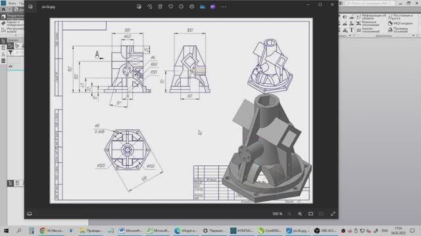Viewport: 421px width, 236px height.
Task: Click Расстояние и угол in KOMPAS ribbon
Action: pyautogui.click(x=401, y=17)
